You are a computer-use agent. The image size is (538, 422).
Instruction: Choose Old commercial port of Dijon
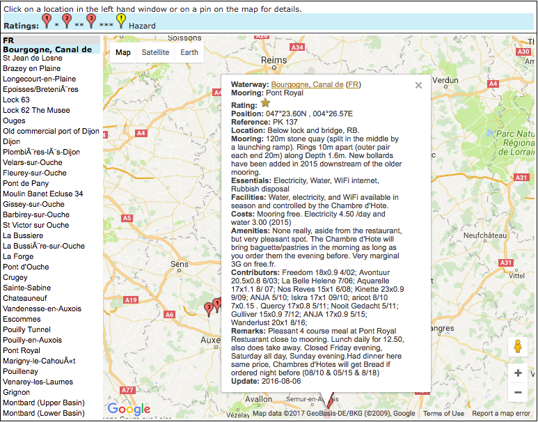point(51,131)
